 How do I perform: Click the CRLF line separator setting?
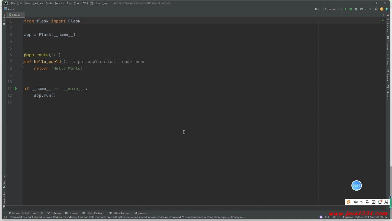[328, 217]
